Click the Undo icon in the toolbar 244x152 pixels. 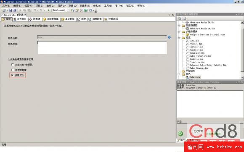point(34,10)
